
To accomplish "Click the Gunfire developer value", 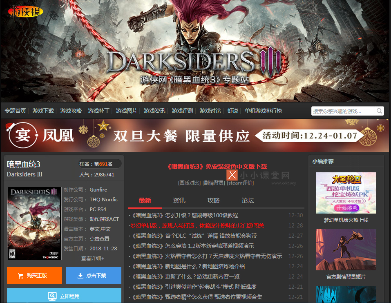I will (98, 189).
